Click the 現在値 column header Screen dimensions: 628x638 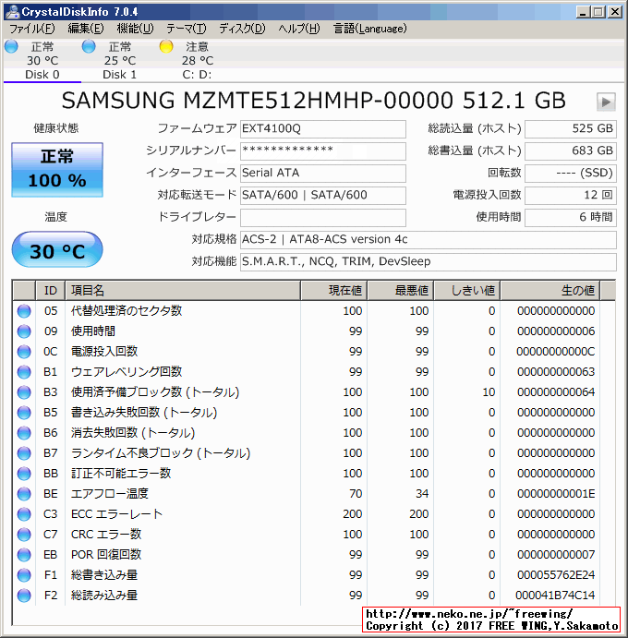[334, 291]
